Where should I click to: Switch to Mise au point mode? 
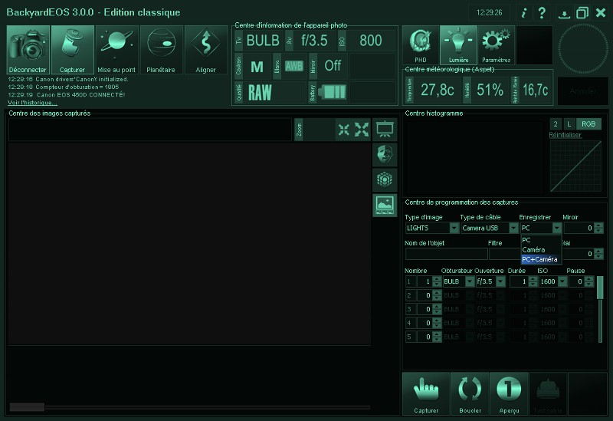click(x=116, y=50)
